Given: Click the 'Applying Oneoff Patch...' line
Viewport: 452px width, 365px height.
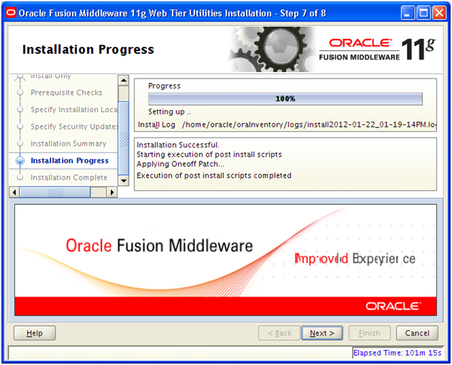Looking at the screenshot, I should 180,164.
